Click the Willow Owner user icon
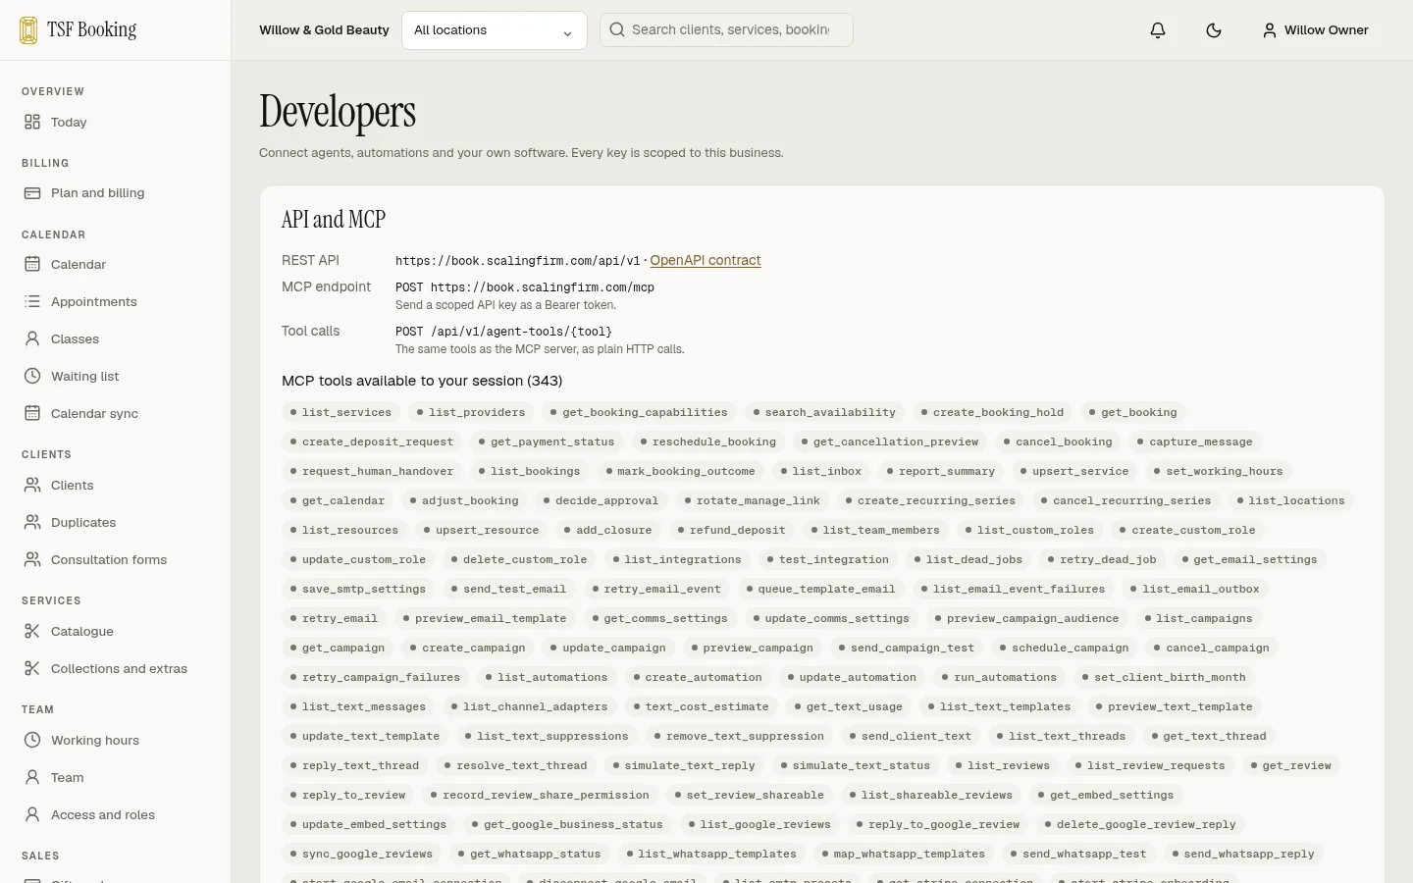 (1270, 30)
